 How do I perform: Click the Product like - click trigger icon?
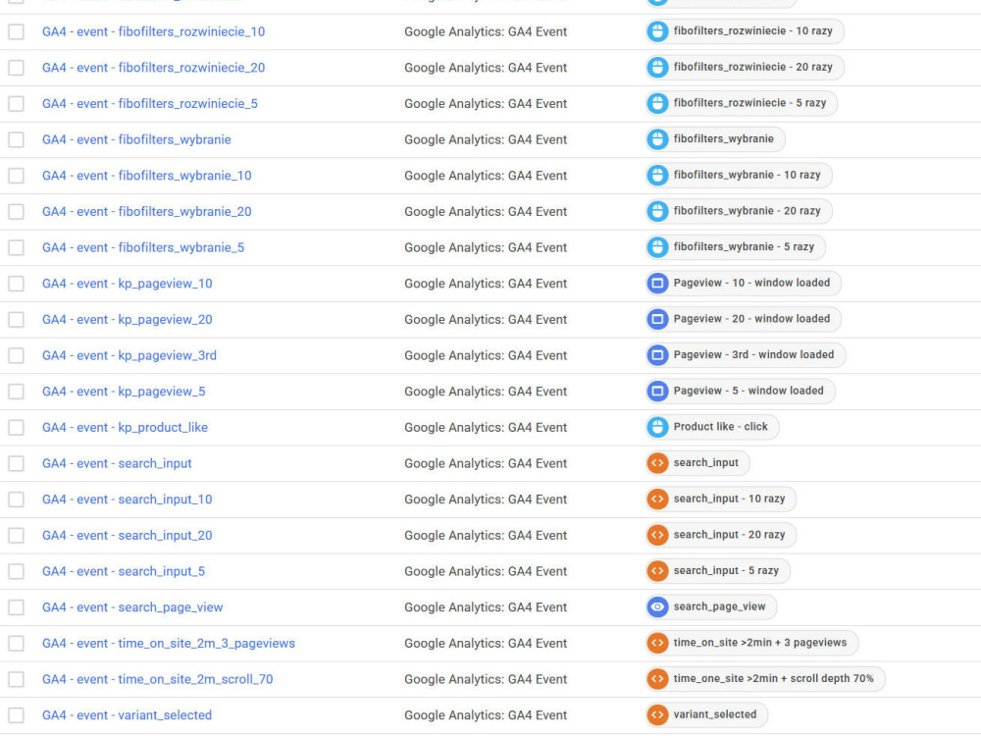coord(657,428)
